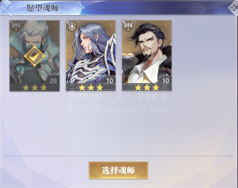
Task: Click the attack class icon on masked character card
Action: tap(16, 26)
